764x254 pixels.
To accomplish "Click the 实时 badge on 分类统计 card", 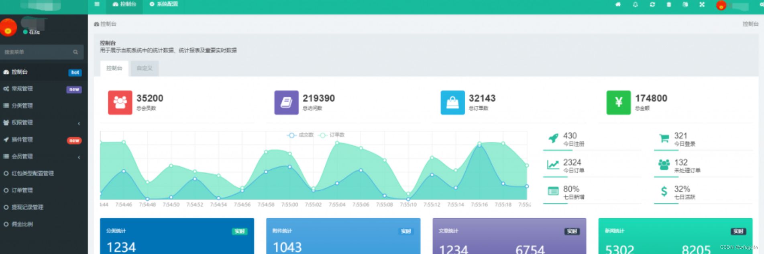I will (x=240, y=231).
